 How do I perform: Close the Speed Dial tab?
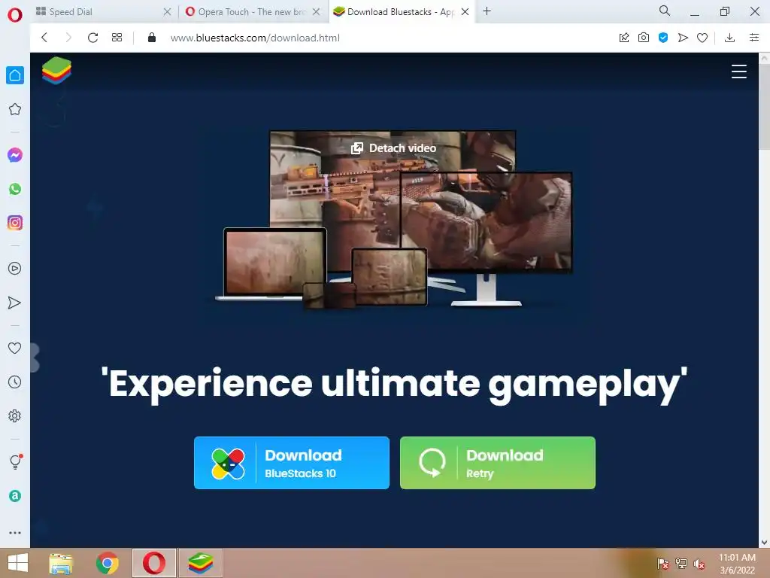point(167,12)
